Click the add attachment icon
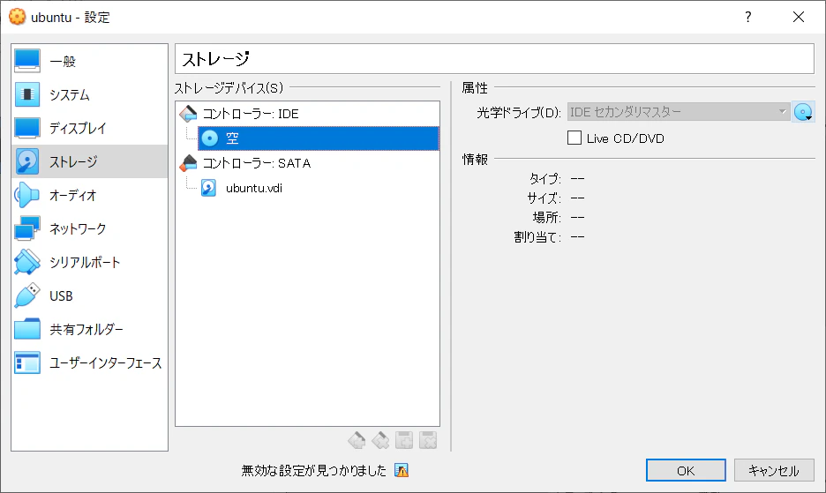826x493 pixels. pos(404,440)
